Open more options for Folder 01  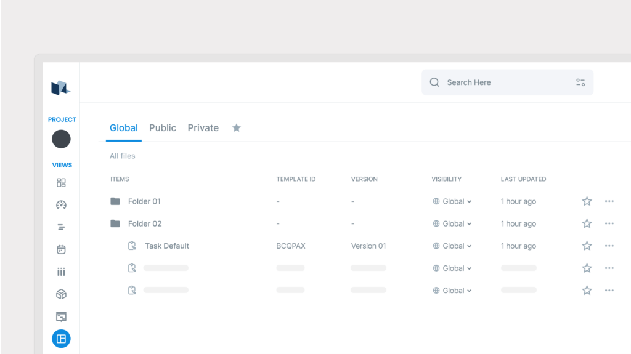(x=609, y=201)
